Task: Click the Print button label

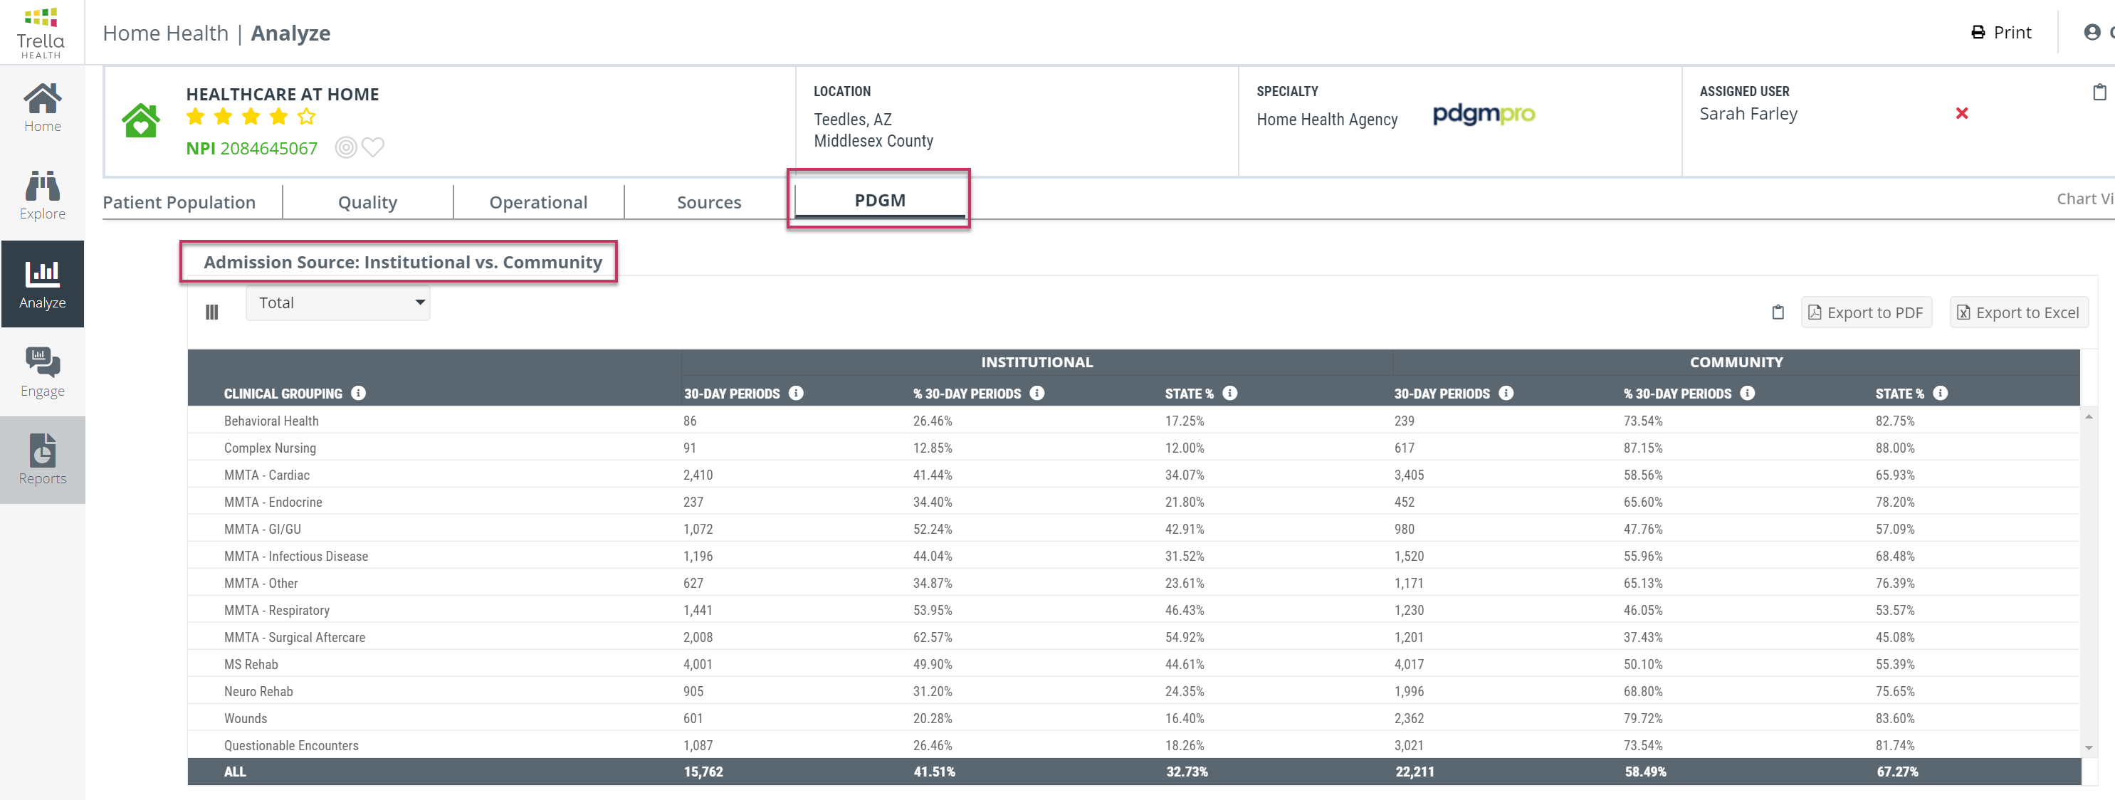Action: (x=2012, y=32)
